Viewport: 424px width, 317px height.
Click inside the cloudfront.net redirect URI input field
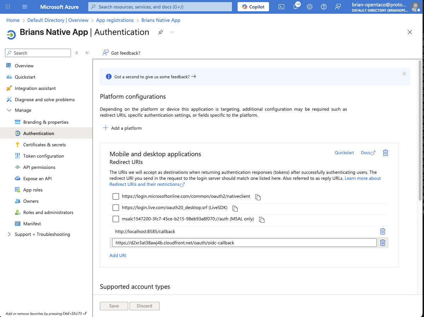tap(244, 242)
